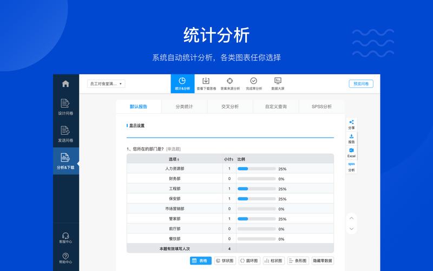Open 帮助中心 question mark icon
Viewport: 433px width, 271px height.
pyautogui.click(x=65, y=258)
